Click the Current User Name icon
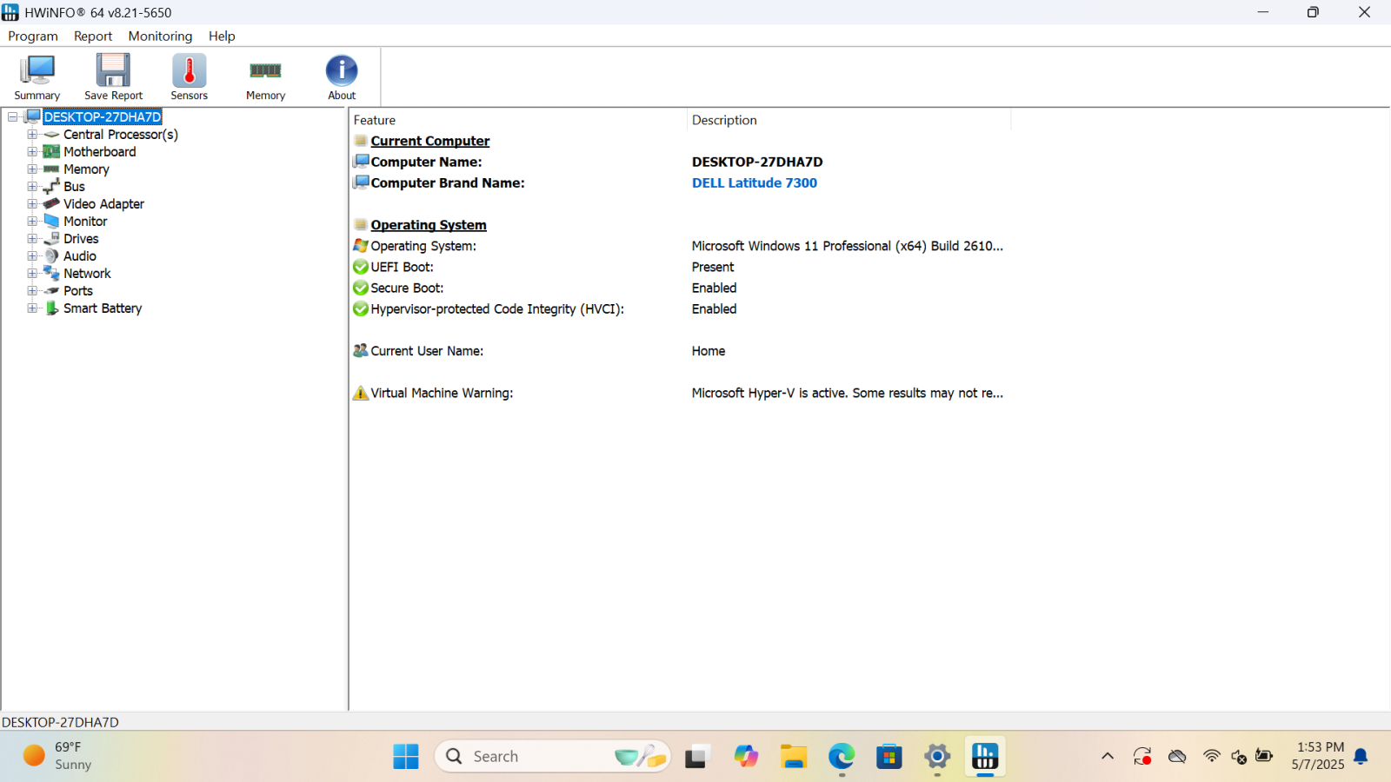Image resolution: width=1391 pixels, height=782 pixels. click(361, 350)
